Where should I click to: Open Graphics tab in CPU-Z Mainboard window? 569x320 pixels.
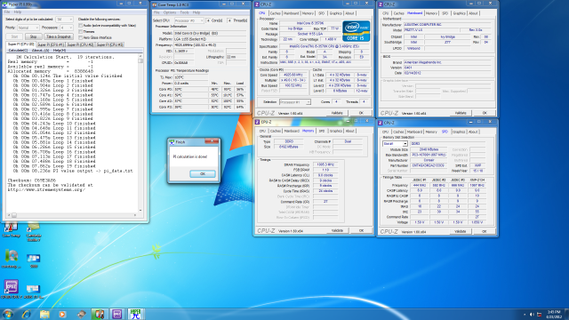459,13
